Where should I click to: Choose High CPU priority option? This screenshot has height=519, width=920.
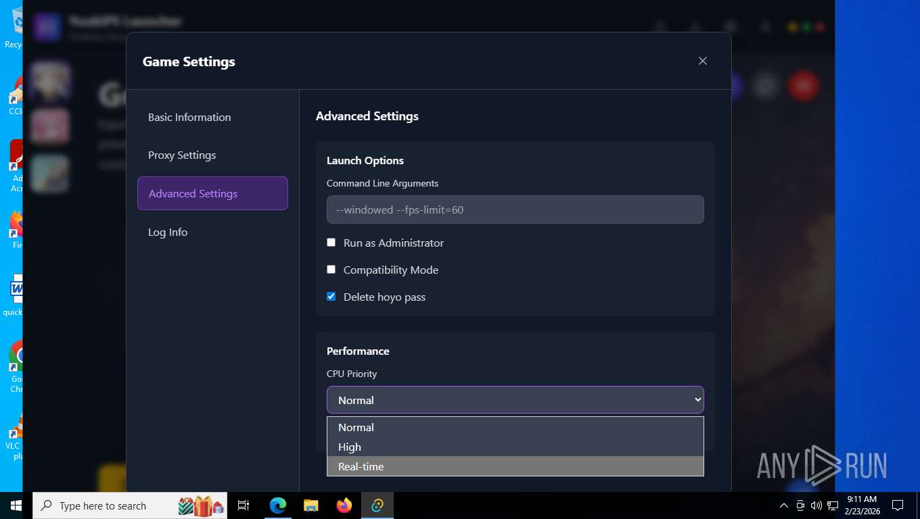pyautogui.click(x=515, y=447)
